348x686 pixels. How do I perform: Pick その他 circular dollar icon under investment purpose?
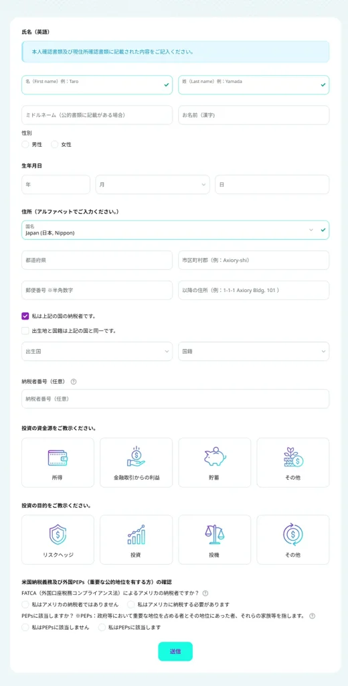293,539
